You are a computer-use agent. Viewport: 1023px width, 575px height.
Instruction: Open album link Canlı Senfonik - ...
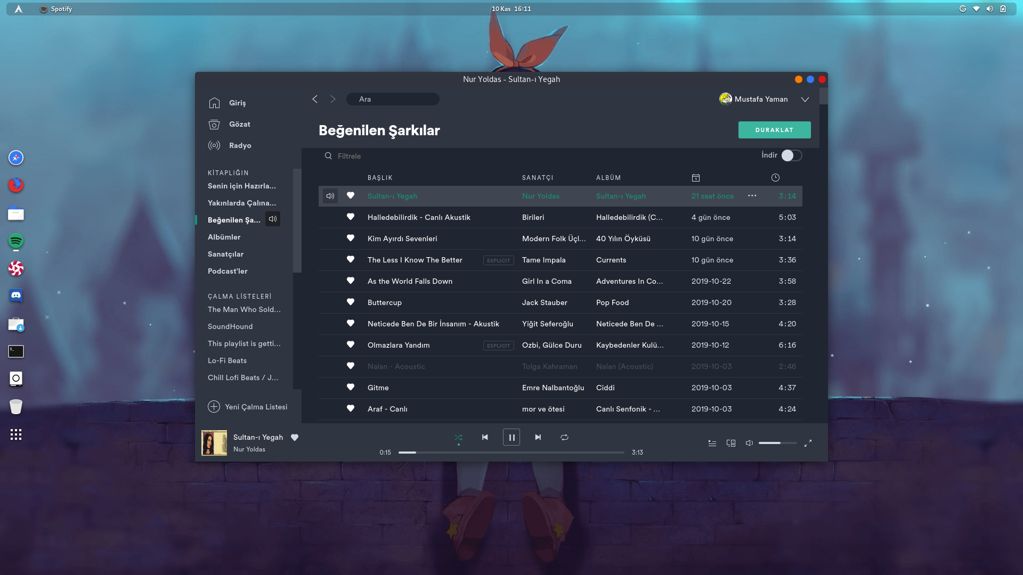click(628, 409)
